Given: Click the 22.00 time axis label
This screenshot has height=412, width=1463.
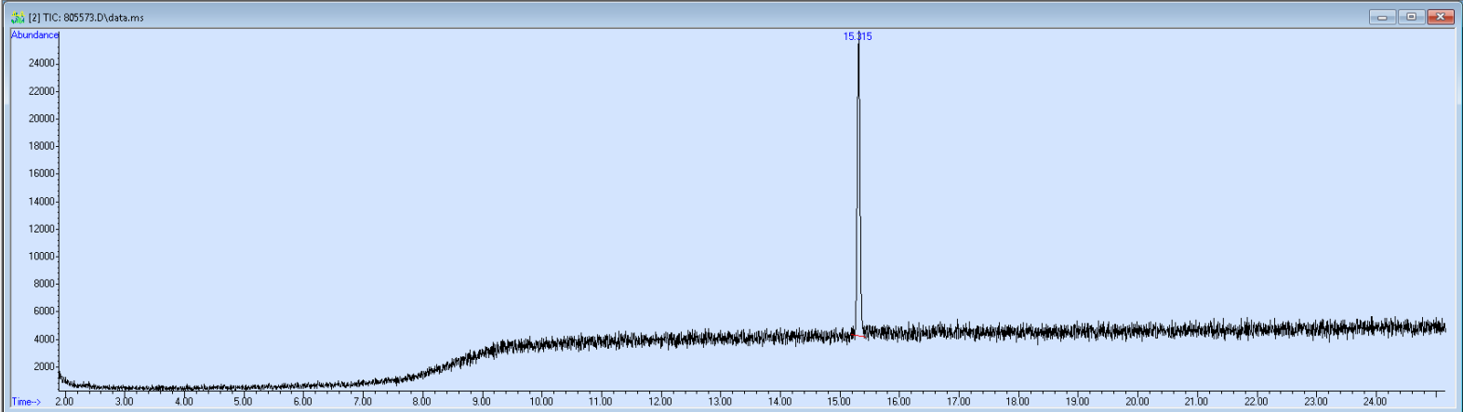Looking at the screenshot, I should coord(1256,402).
